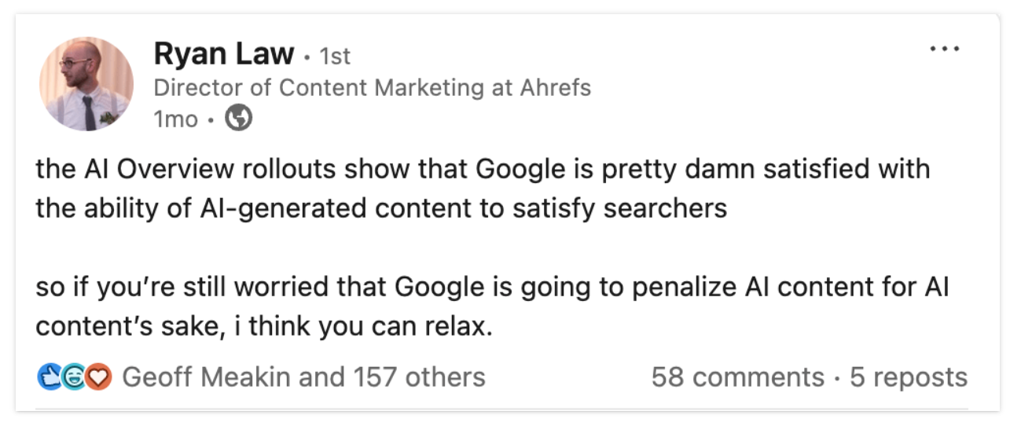
Task: Click the line starting 'the ability of AI-generated'
Action: tap(381, 209)
